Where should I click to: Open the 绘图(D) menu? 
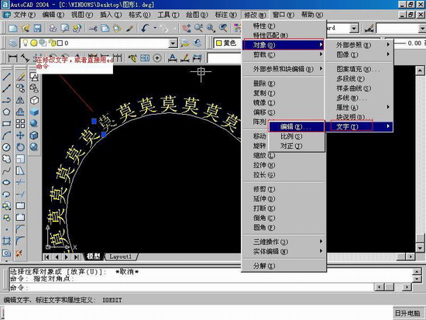coord(197,15)
